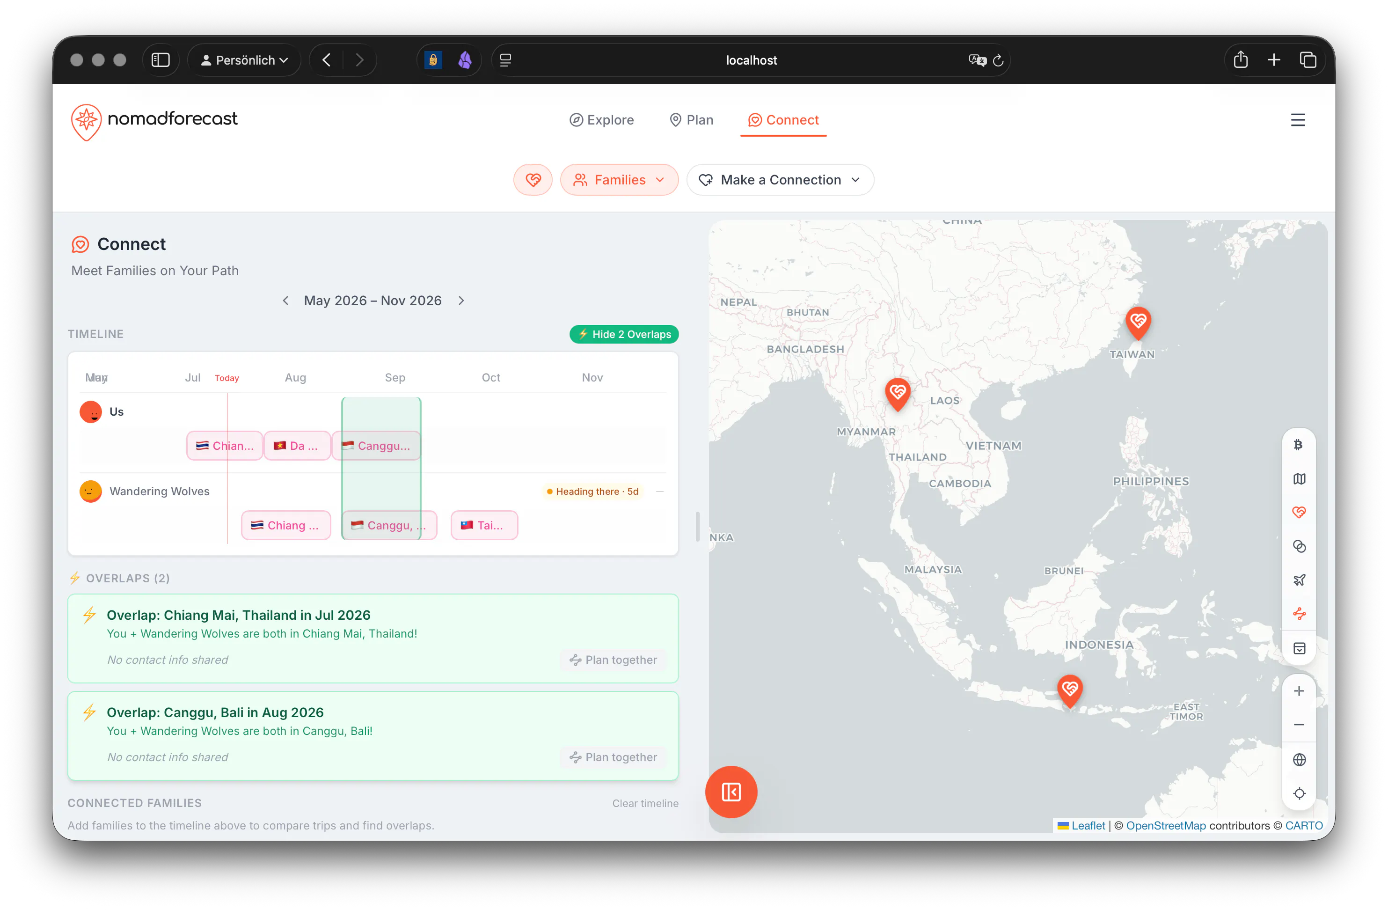Select the Wandering Wolves Tai... timeline chip
Viewport: 1388px width, 910px height.
point(484,525)
